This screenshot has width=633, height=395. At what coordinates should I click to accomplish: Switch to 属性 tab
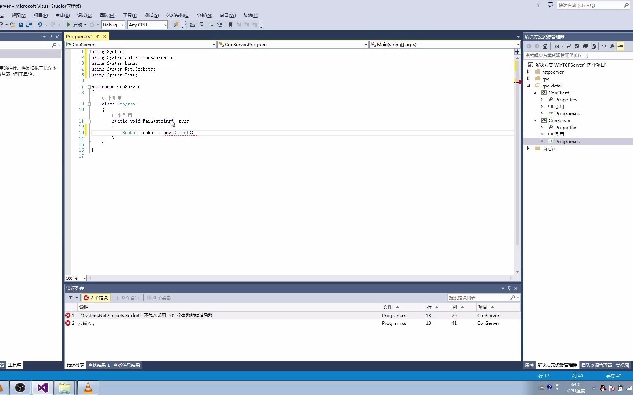click(x=529, y=365)
